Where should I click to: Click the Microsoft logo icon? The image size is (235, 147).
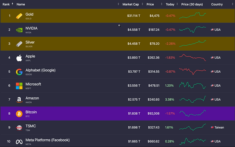[19, 86]
